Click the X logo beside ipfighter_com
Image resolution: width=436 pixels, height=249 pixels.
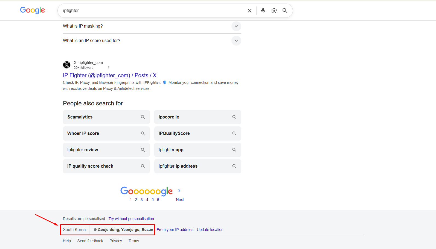point(67,65)
